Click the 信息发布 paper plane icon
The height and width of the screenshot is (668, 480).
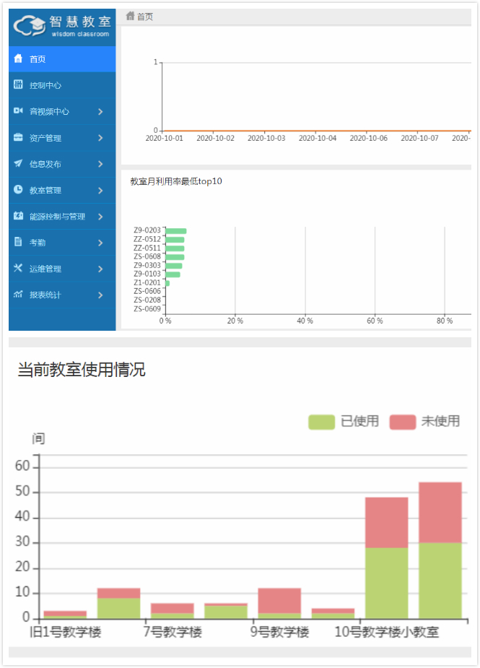[x=19, y=164]
